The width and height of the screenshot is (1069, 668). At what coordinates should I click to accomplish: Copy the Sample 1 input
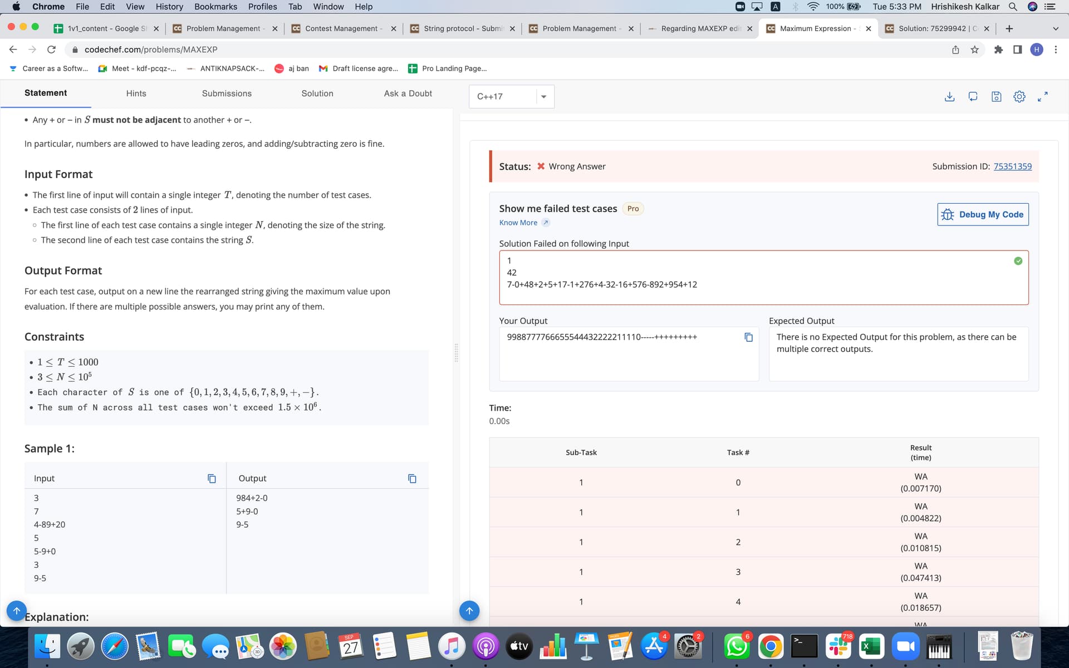(x=212, y=479)
